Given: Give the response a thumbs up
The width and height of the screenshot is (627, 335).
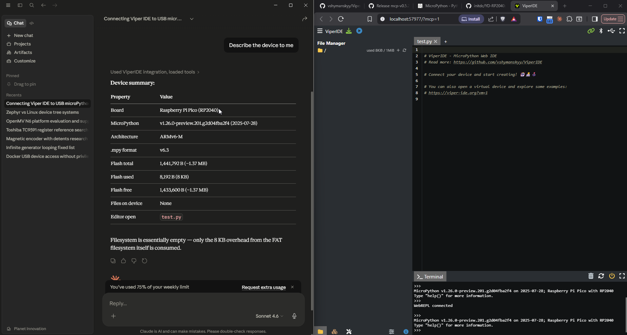Looking at the screenshot, I should [x=123, y=261].
